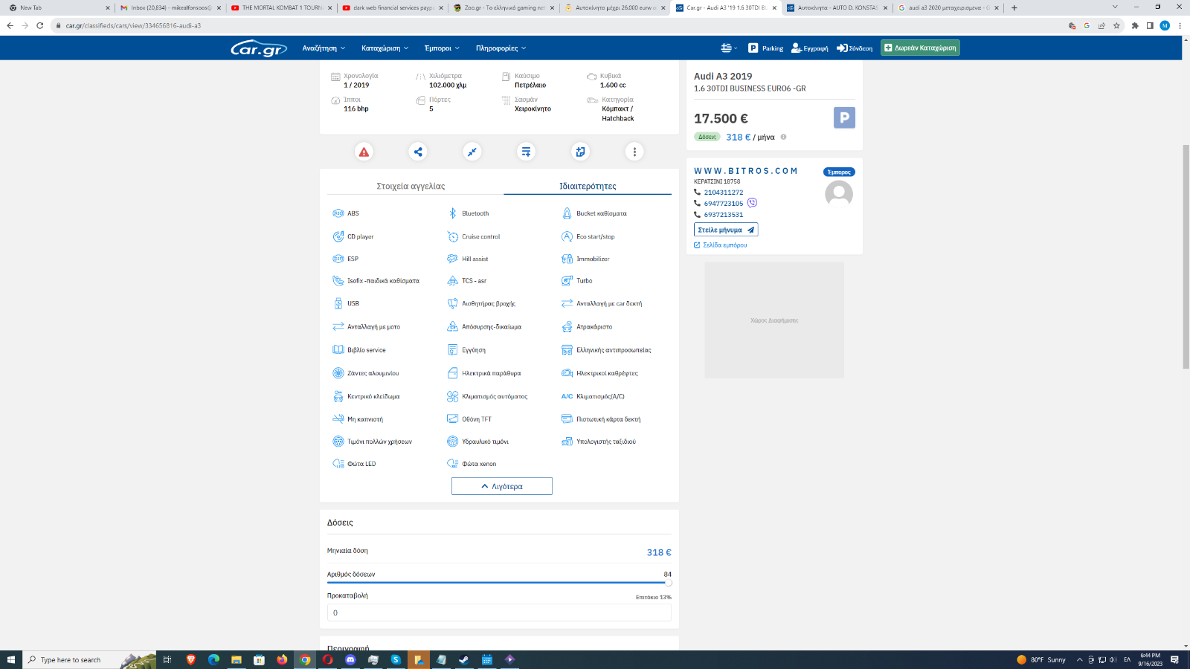Open the Chrome profile avatar
1190x669 pixels.
coord(1165,25)
